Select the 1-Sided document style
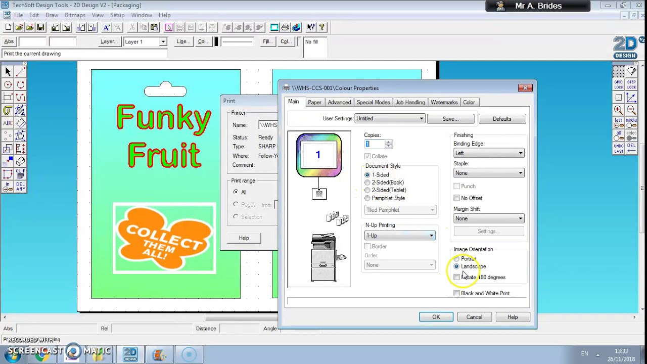The image size is (647, 364). (x=367, y=175)
